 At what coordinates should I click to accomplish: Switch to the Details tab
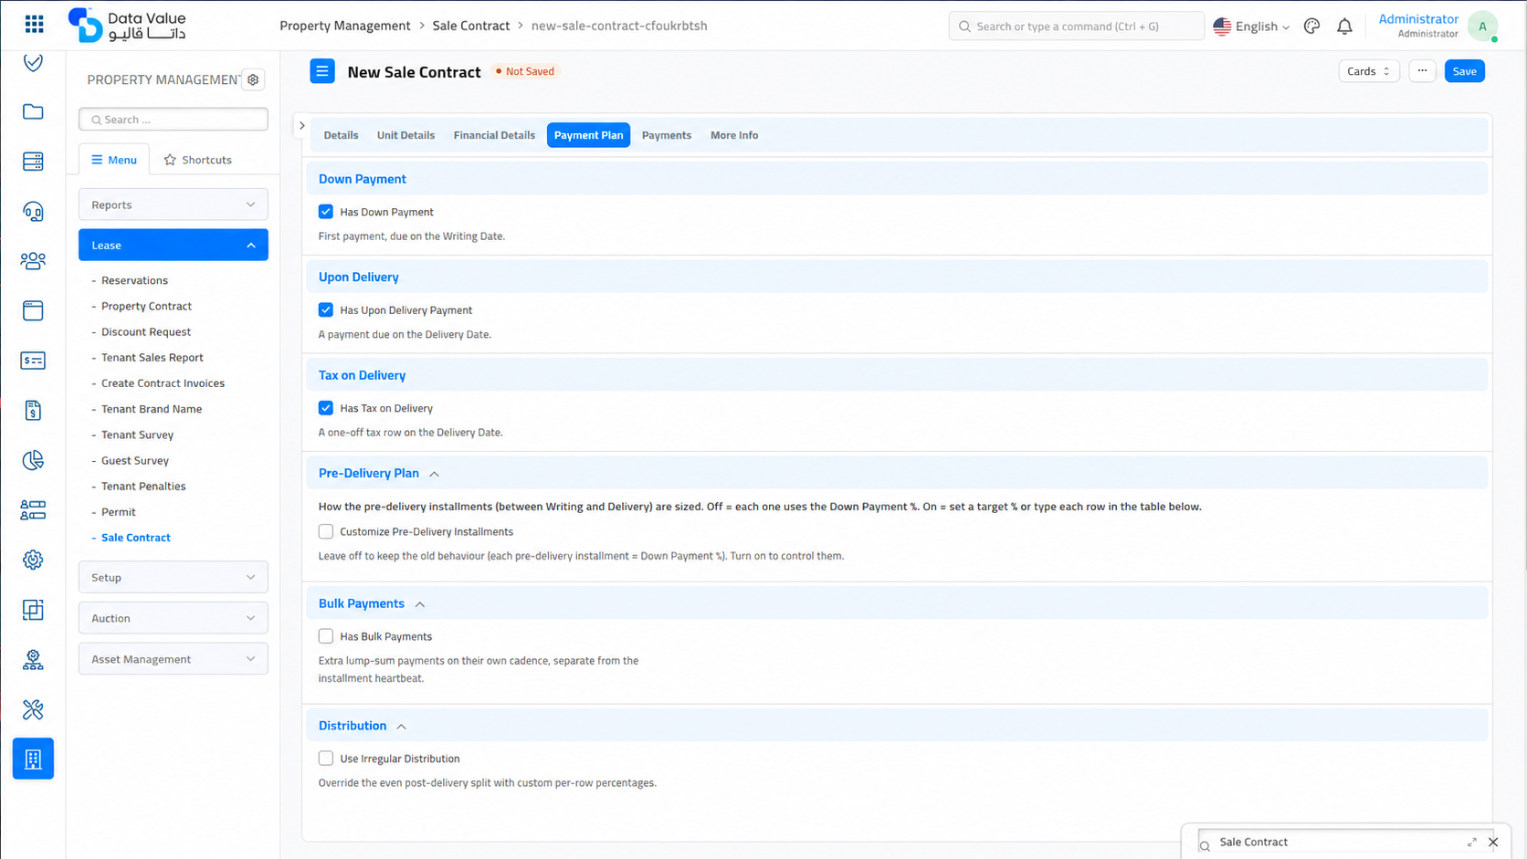pyautogui.click(x=341, y=135)
